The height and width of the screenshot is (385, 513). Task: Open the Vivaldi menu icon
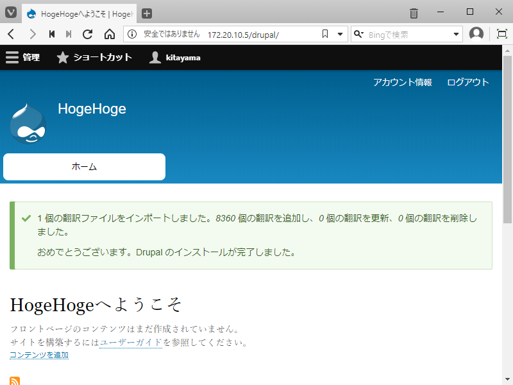pyautogui.click(x=10, y=13)
